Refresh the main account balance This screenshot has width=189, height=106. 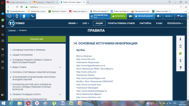pos(92,16)
